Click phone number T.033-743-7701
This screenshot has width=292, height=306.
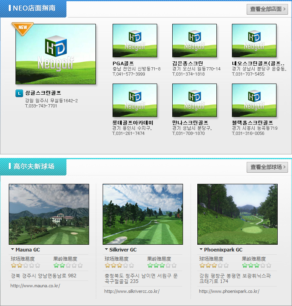pos(41,106)
